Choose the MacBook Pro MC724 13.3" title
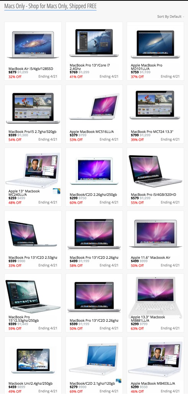The image size is (188, 394). click(x=152, y=132)
